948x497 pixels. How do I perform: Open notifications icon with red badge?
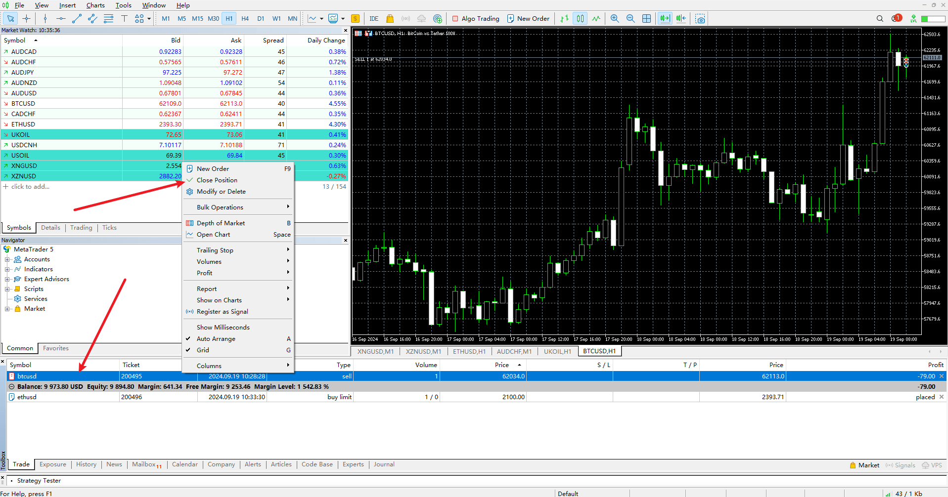click(x=897, y=18)
